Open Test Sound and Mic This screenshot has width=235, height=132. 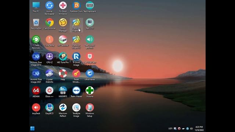[90, 43]
